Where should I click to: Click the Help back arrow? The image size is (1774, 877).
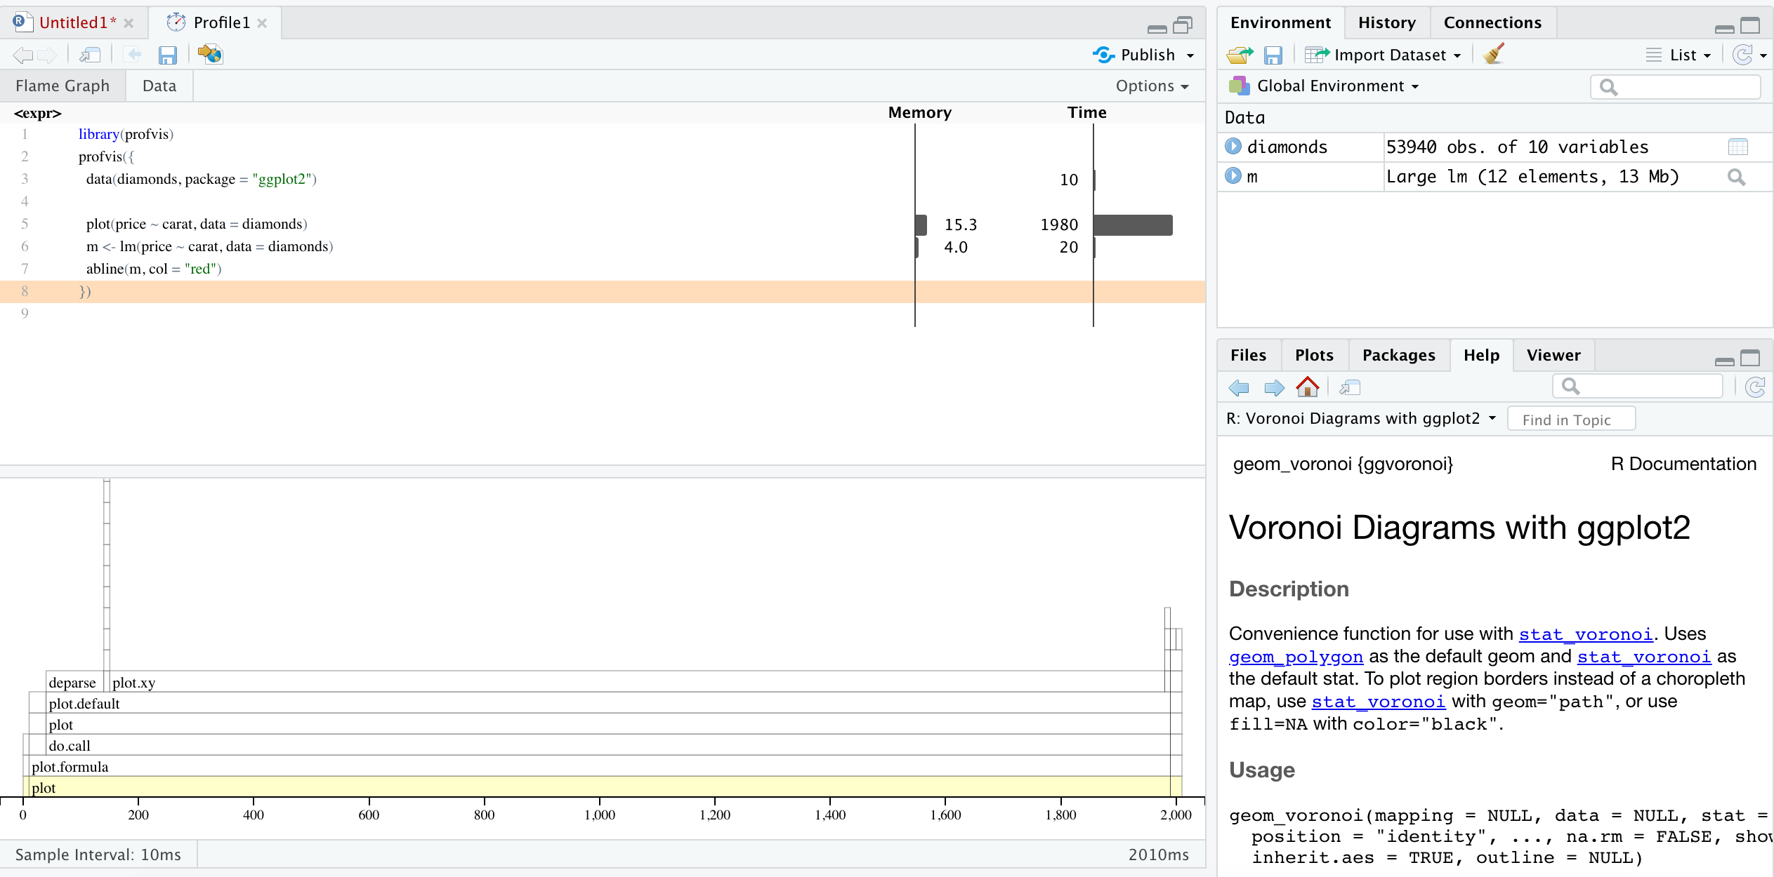pos(1240,387)
